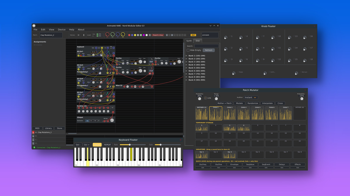The image size is (350, 196).
Task: Click the green Connected status LED
Action: tap(34, 148)
